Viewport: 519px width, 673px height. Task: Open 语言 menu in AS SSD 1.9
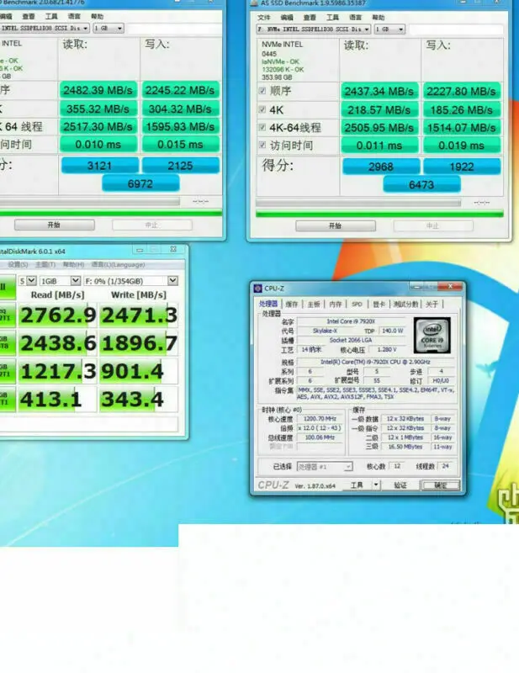(355, 18)
